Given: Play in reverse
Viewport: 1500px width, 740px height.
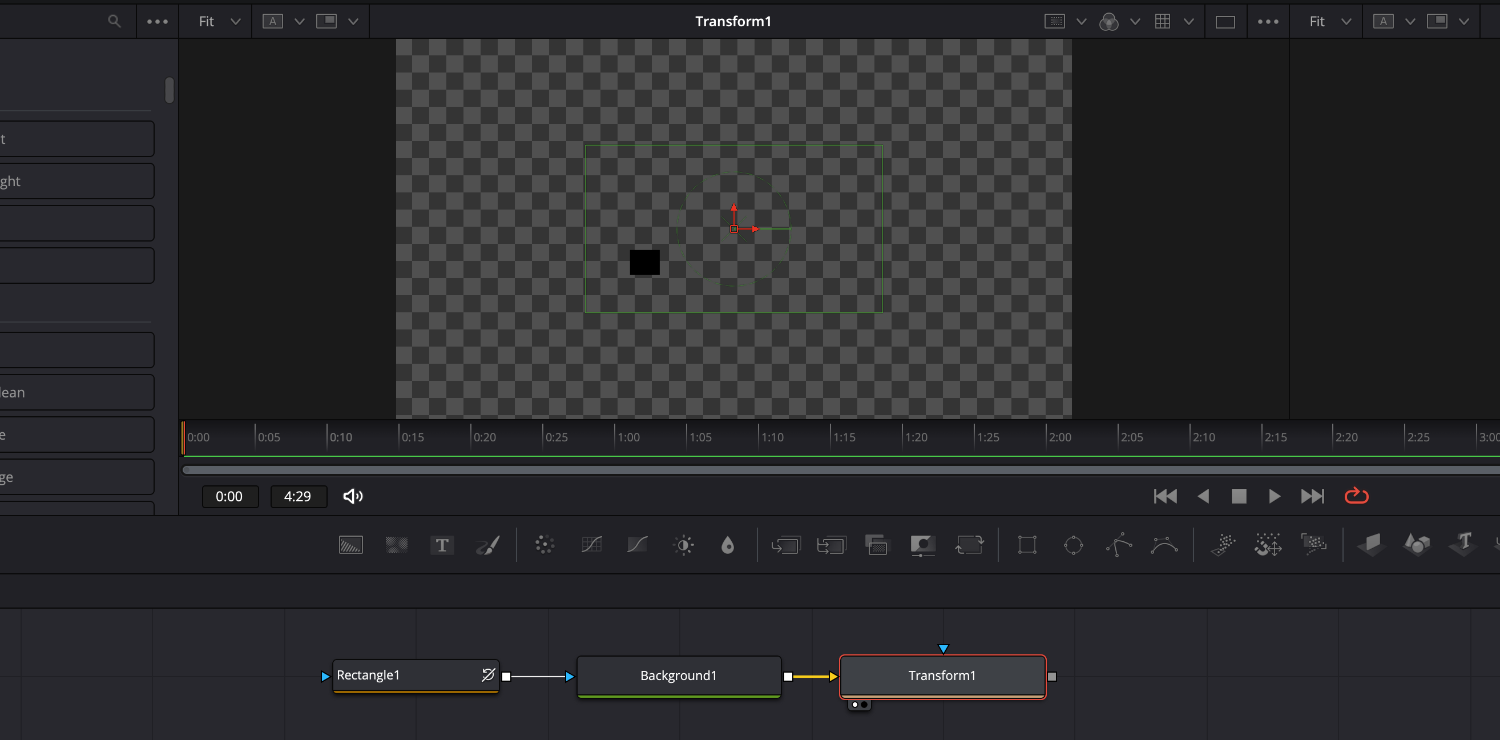Looking at the screenshot, I should (1203, 496).
